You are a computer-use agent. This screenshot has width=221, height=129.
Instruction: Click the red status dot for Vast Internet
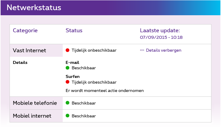tap(67, 50)
